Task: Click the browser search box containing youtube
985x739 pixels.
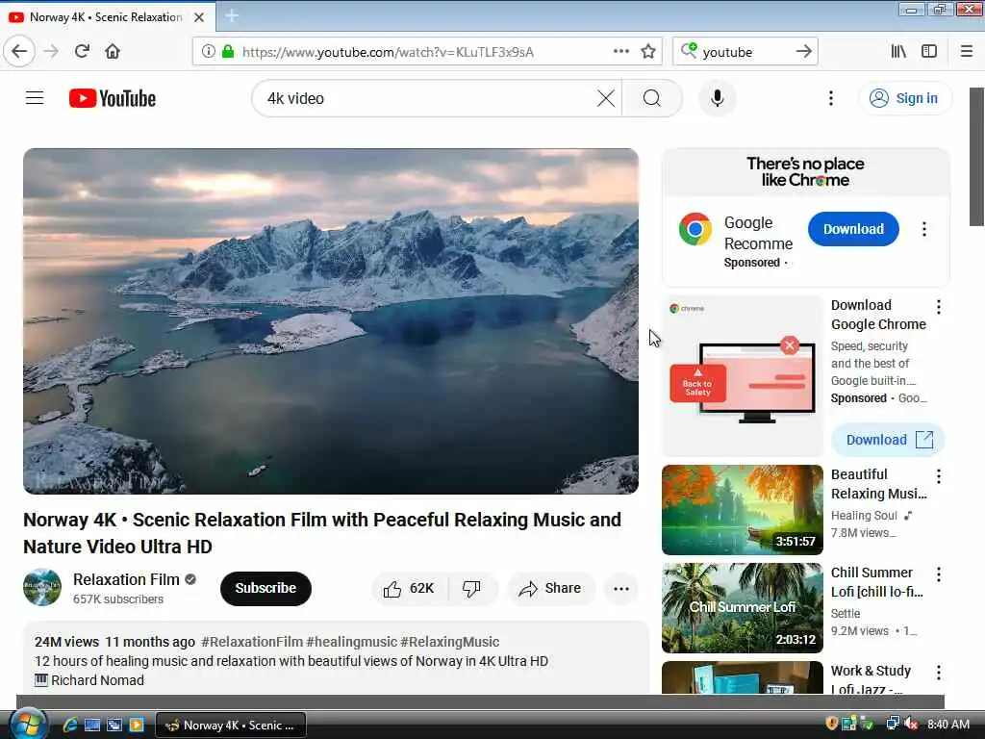Action: point(745,52)
